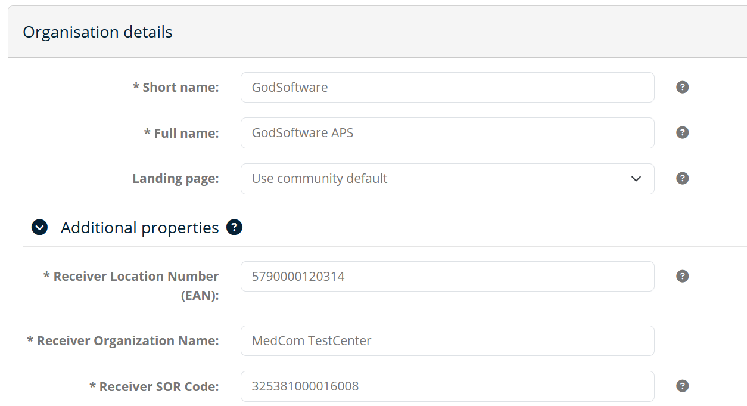This screenshot has height=406, width=747.
Task: Click the "Landing page" label
Action: (175, 179)
